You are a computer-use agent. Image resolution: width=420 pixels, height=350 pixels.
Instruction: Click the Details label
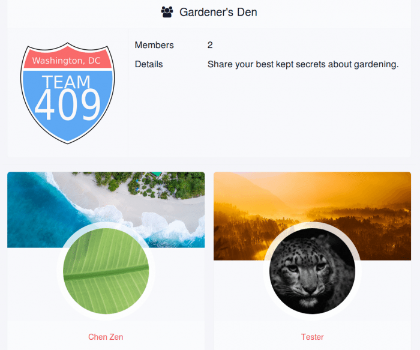click(149, 64)
